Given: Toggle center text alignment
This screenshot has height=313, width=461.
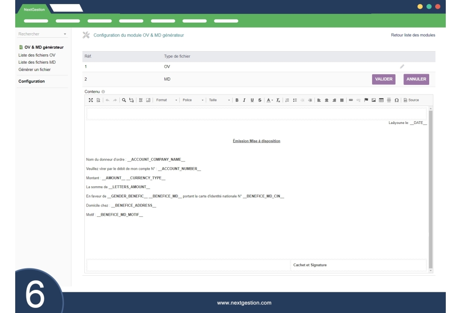Looking at the screenshot, I should click(x=326, y=100).
